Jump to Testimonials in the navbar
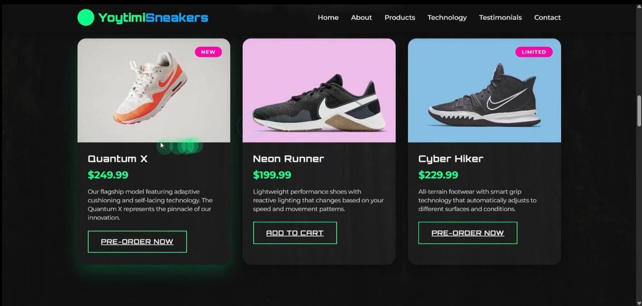The width and height of the screenshot is (642, 306). pos(500,18)
